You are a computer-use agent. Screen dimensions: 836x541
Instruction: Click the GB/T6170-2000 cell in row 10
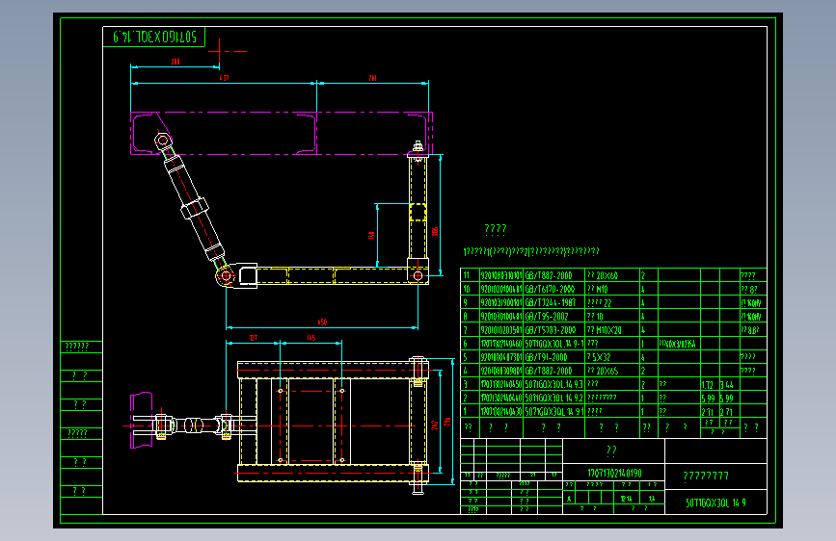click(550, 289)
